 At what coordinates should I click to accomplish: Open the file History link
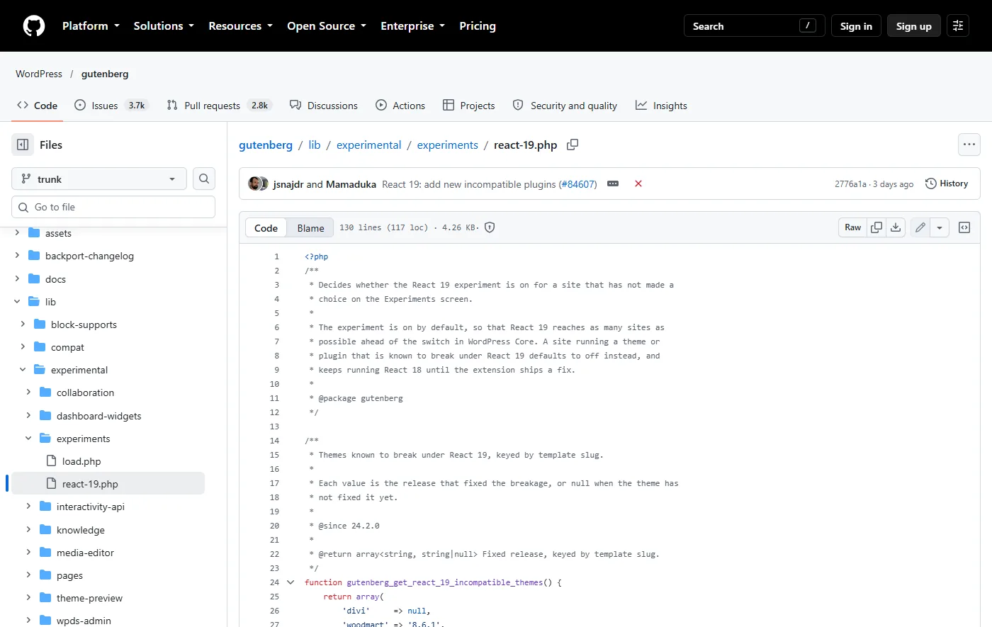(x=947, y=183)
